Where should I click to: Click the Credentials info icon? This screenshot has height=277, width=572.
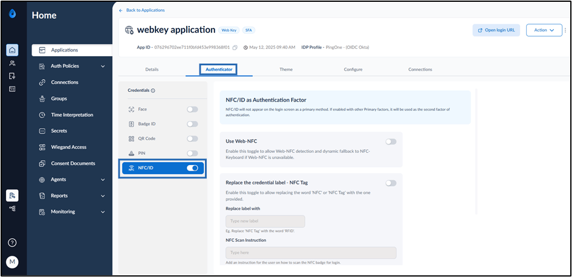(153, 91)
